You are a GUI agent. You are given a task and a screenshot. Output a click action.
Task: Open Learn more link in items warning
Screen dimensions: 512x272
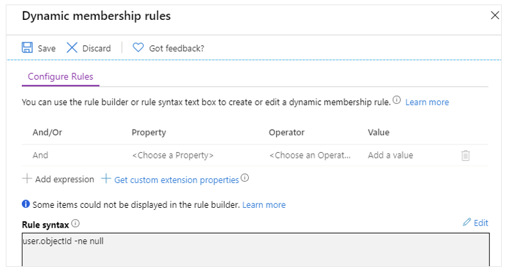[263, 205]
